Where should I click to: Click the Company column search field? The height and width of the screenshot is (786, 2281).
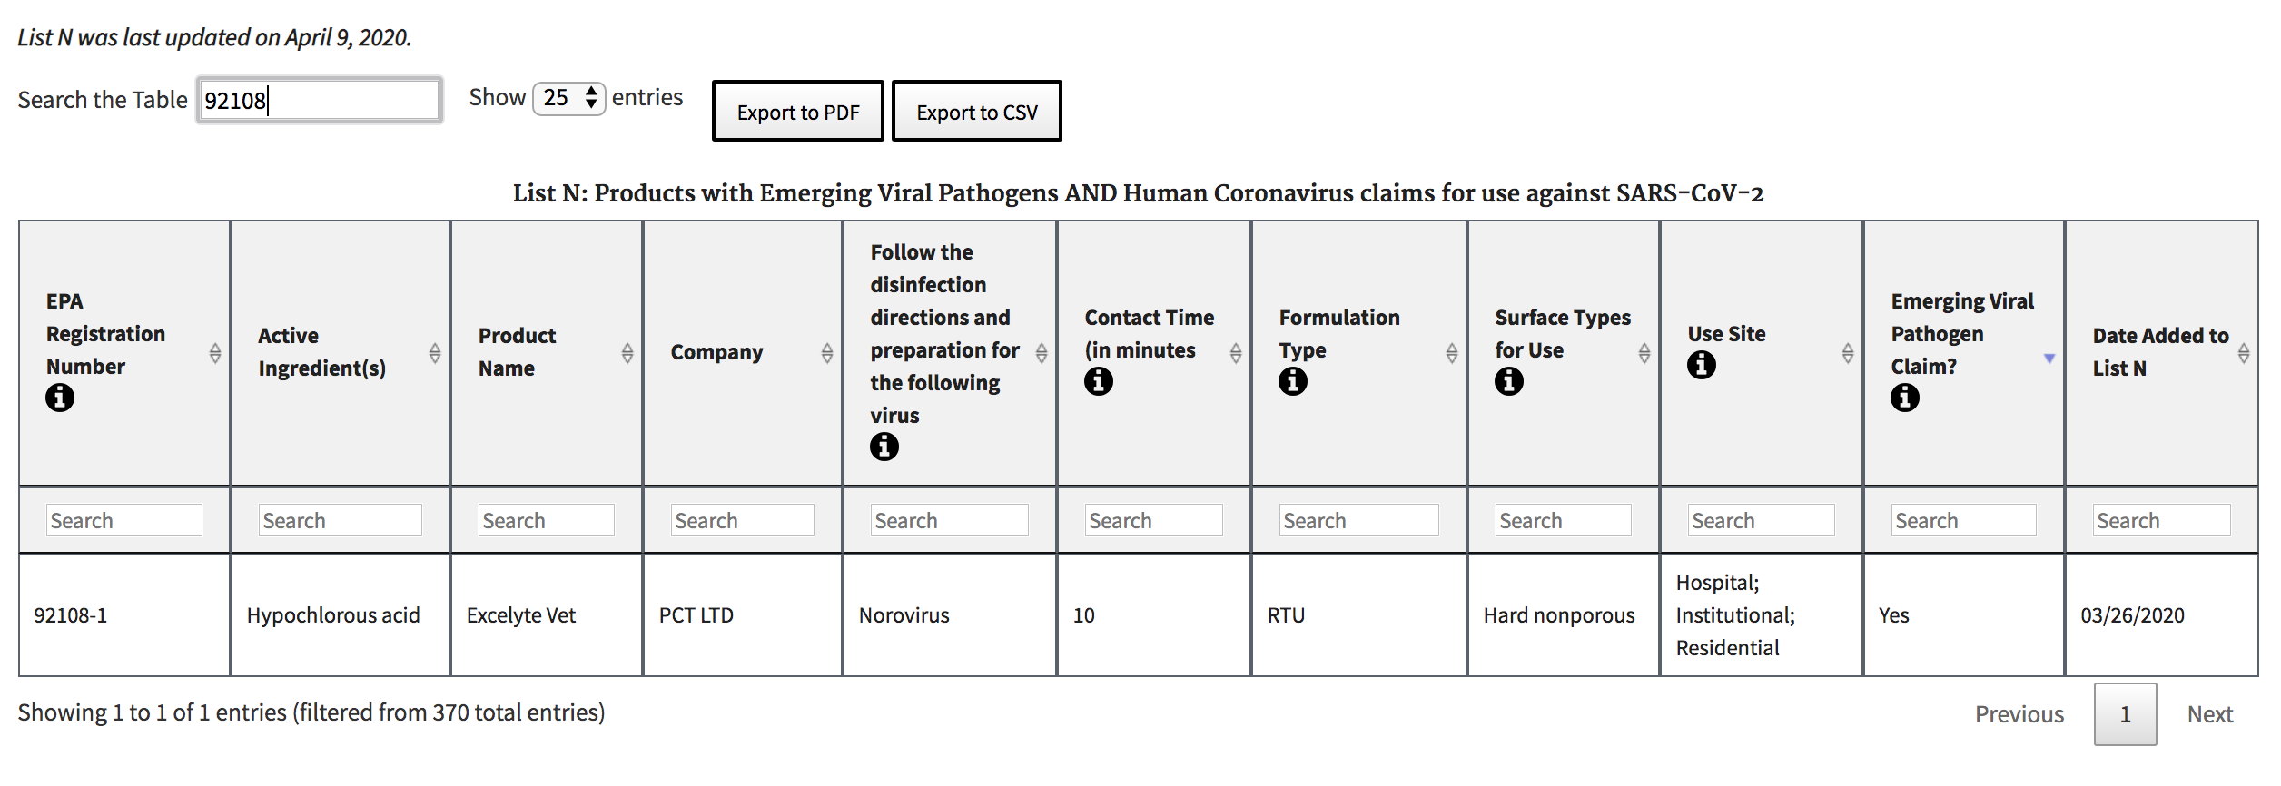pos(742,520)
